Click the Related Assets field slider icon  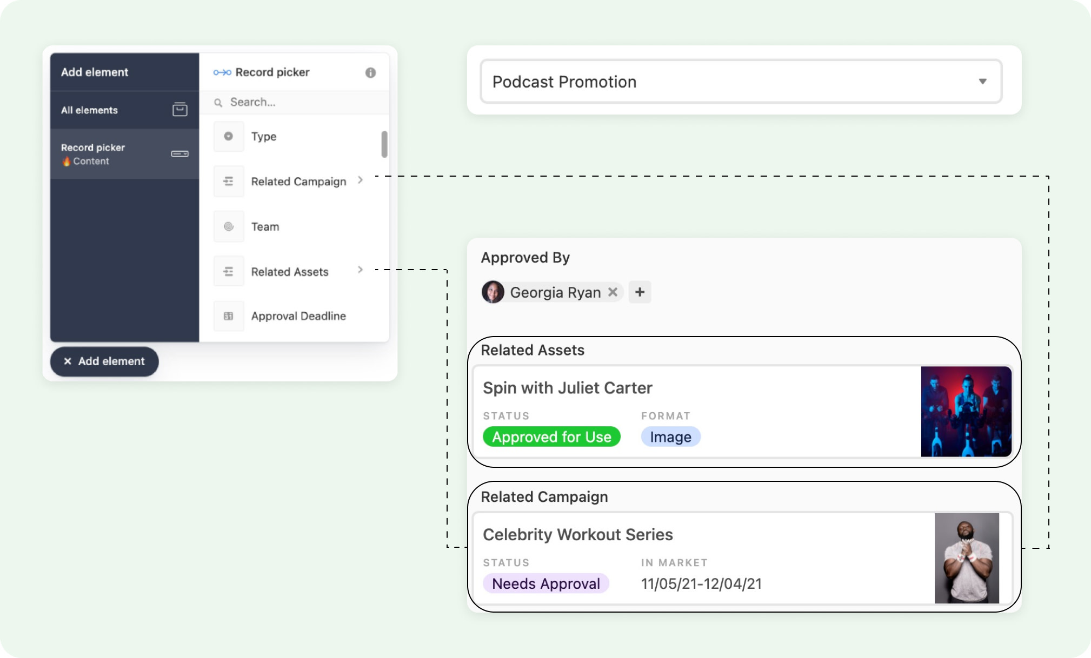[228, 271]
